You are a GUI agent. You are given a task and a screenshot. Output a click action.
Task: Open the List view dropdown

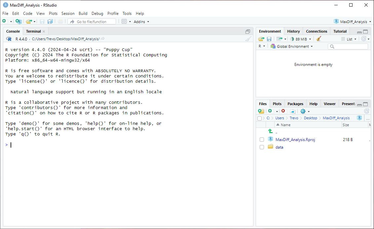click(x=349, y=39)
